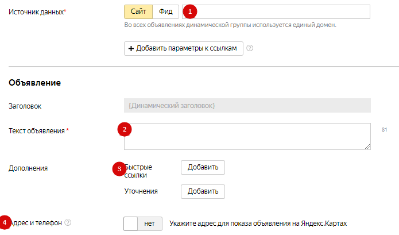Click the "Объявление" section heading
The height and width of the screenshot is (235, 399).
click(x=35, y=83)
